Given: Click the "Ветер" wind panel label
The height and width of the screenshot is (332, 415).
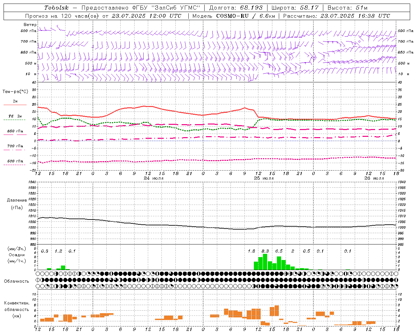Looking at the screenshot, I should 30,25.
